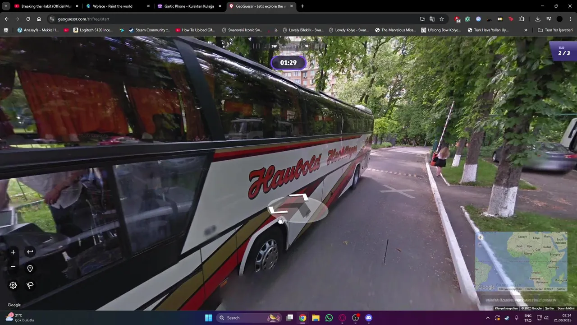Open extensions puzzle menu
577x325 pixels.
pos(522,19)
